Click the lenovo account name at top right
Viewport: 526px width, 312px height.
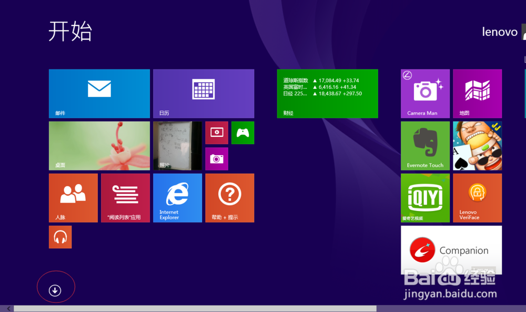499,32
